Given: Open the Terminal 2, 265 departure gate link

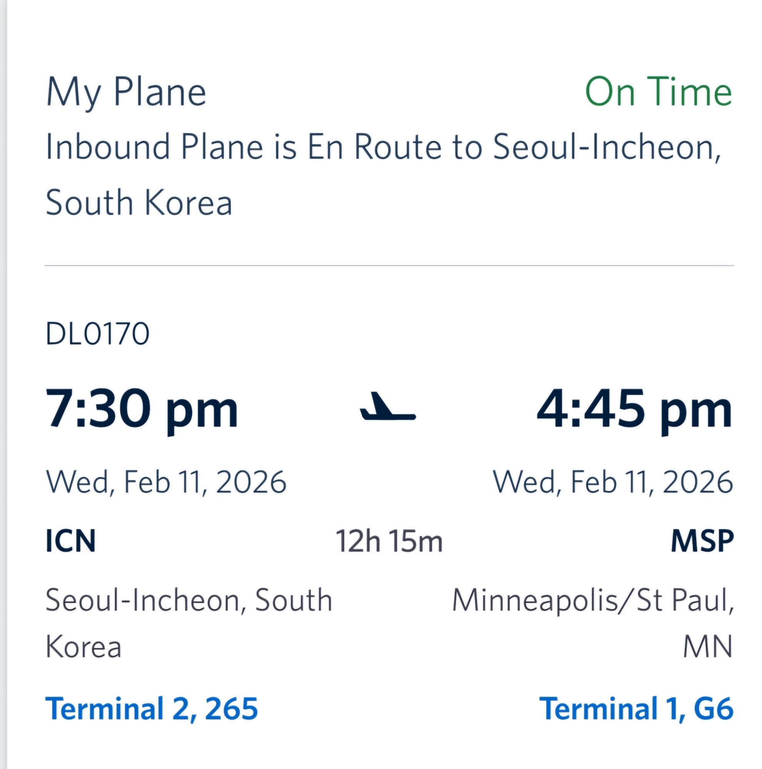Looking at the screenshot, I should [x=152, y=709].
